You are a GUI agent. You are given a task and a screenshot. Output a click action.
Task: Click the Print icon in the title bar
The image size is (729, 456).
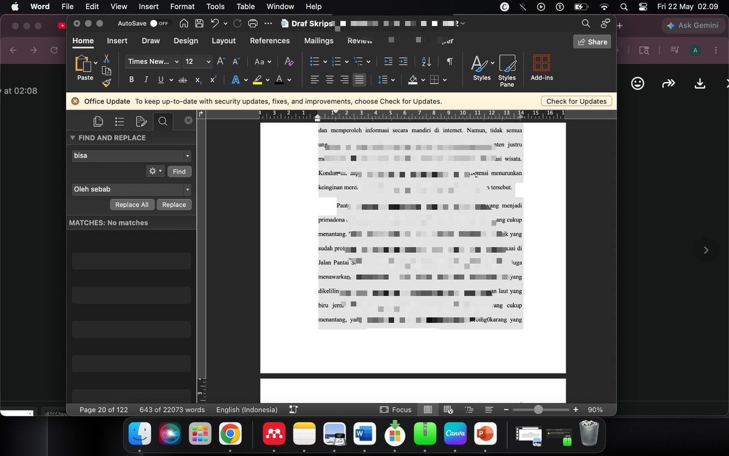click(x=253, y=24)
